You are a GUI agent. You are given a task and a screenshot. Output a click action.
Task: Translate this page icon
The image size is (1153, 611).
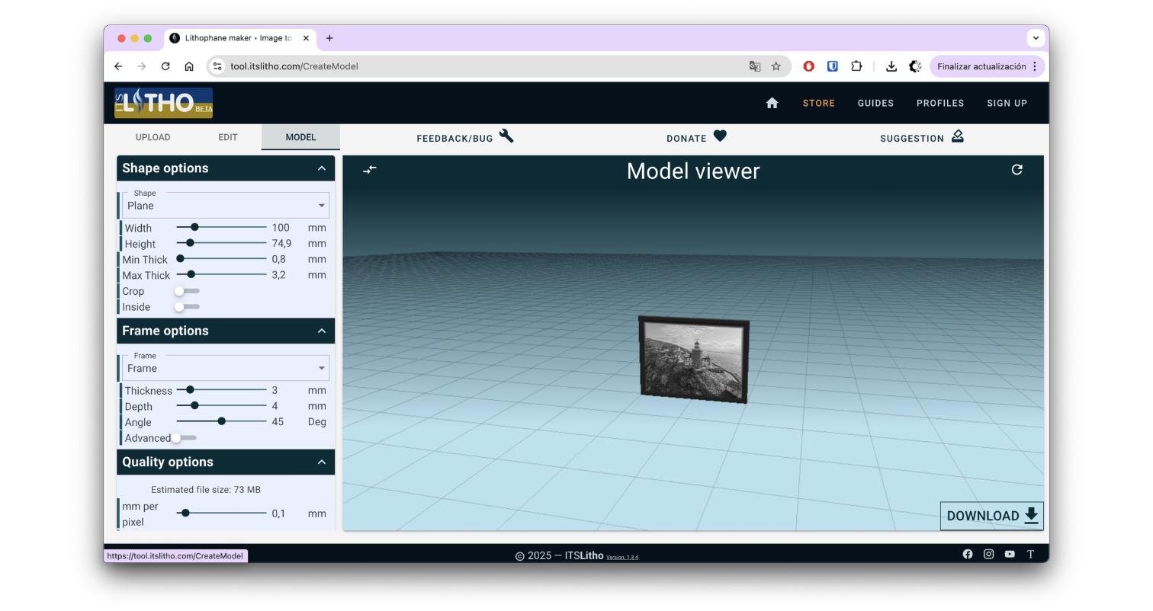(755, 66)
